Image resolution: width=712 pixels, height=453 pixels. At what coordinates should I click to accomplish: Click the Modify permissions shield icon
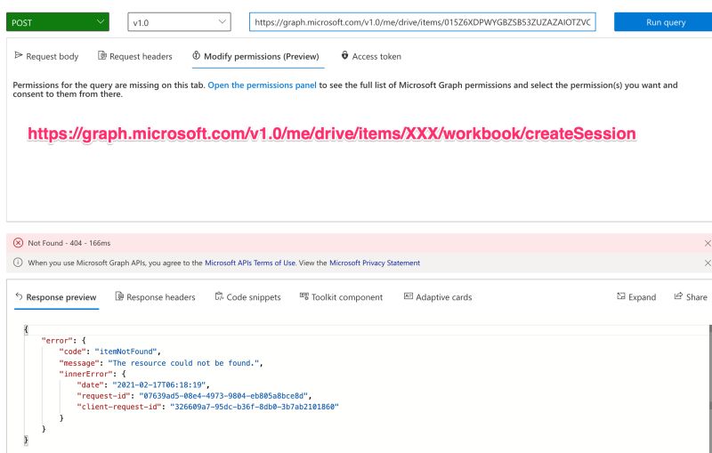point(196,55)
